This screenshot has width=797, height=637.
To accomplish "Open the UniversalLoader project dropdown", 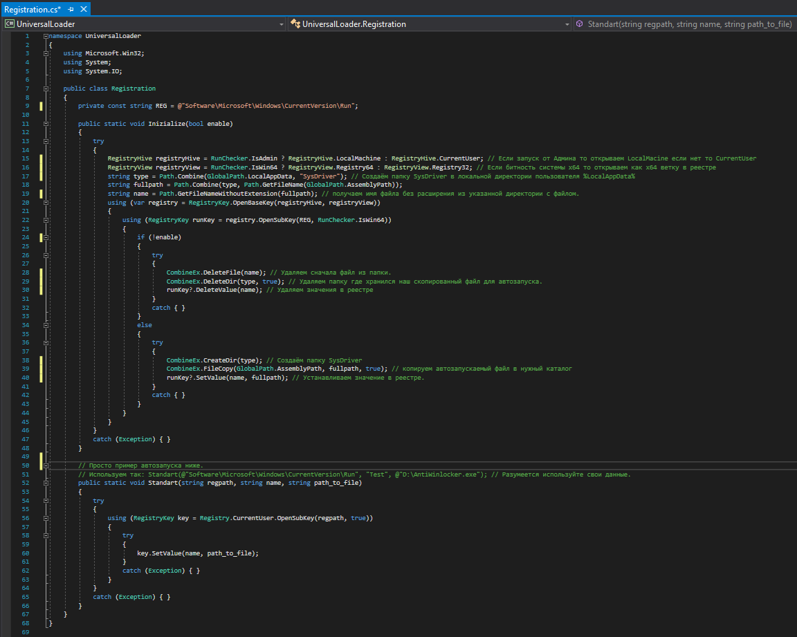I will 282,24.
